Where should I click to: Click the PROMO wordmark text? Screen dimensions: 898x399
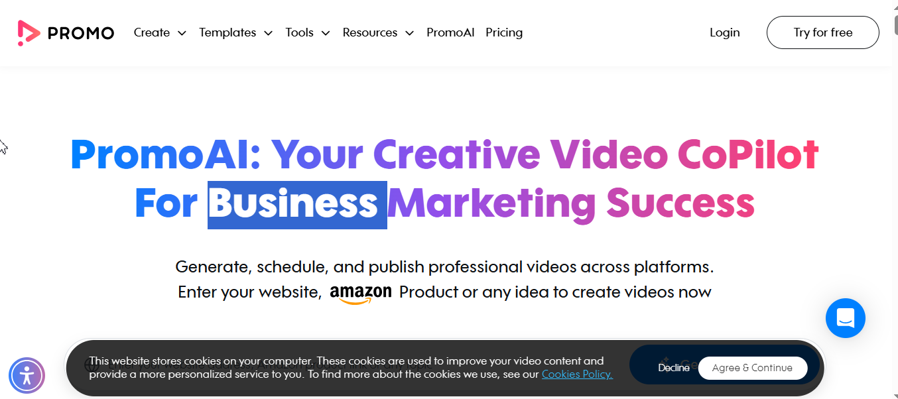pos(81,33)
